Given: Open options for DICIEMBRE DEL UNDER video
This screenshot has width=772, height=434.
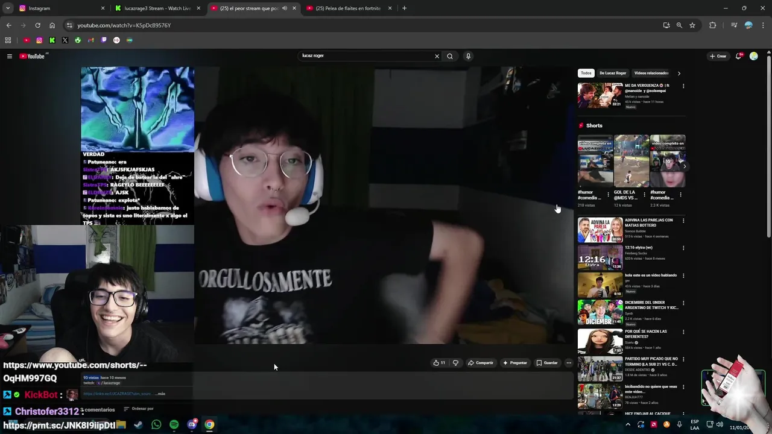Looking at the screenshot, I should click(x=683, y=303).
